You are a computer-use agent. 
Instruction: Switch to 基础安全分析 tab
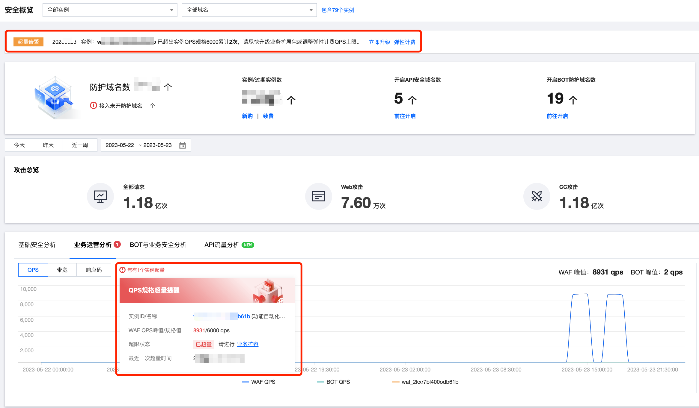coord(37,245)
